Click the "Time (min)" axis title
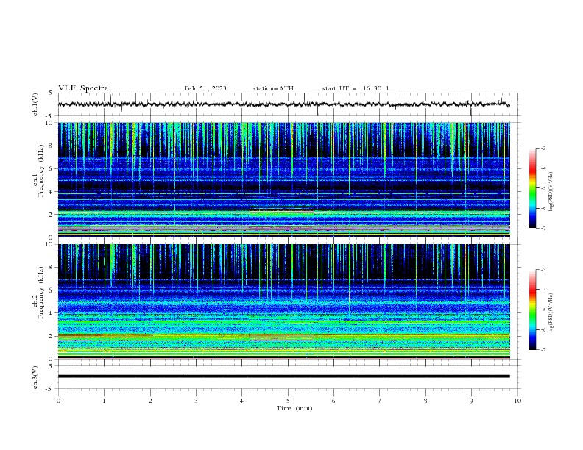 (294, 408)
